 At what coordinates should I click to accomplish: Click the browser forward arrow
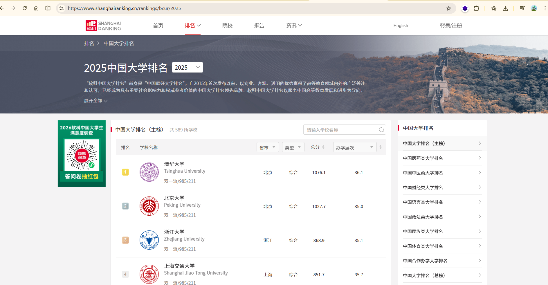[x=13, y=8]
